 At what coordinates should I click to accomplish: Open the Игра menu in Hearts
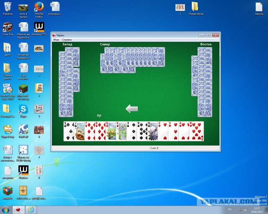[56, 40]
